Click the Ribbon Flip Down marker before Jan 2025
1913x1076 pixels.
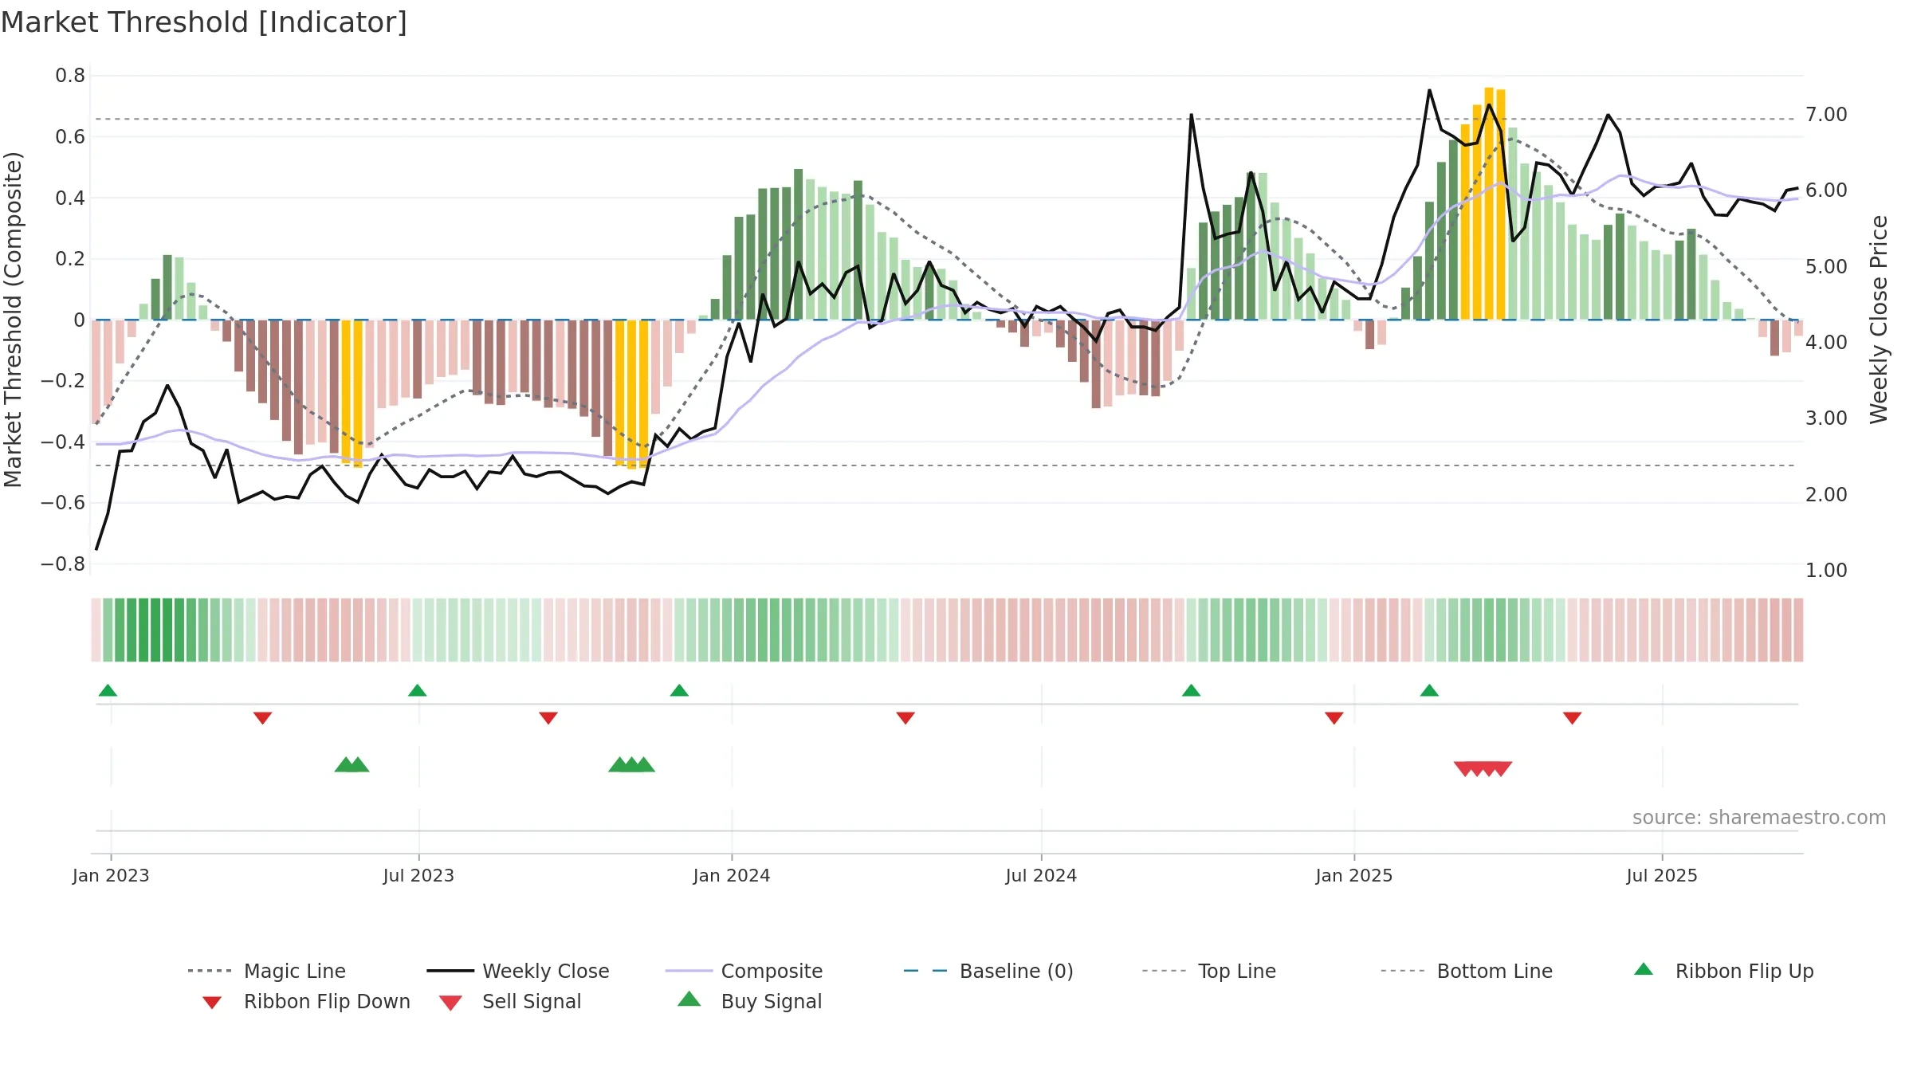coord(1334,718)
